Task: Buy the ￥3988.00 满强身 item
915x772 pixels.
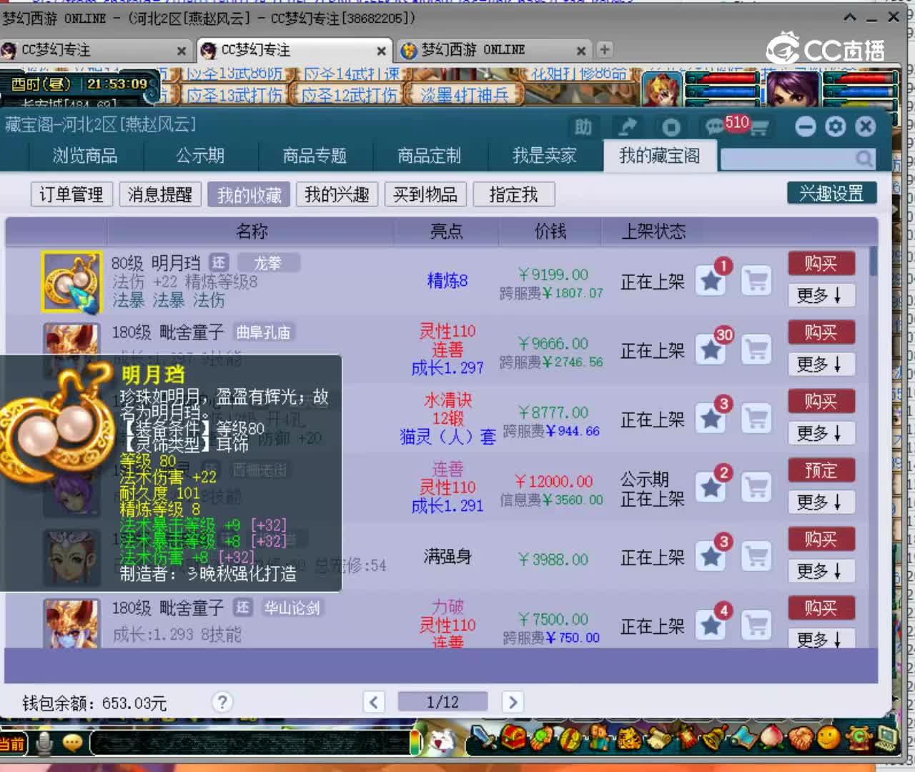Action: pyautogui.click(x=821, y=539)
